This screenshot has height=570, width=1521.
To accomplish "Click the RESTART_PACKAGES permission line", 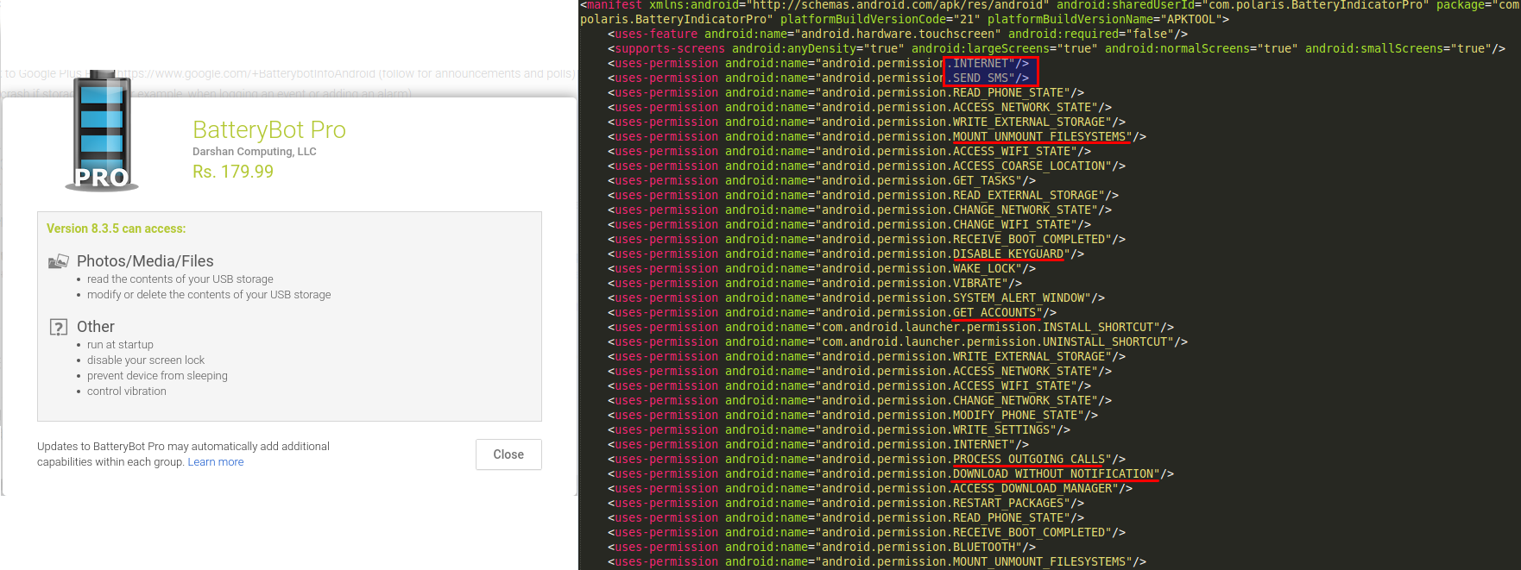I will click(846, 504).
